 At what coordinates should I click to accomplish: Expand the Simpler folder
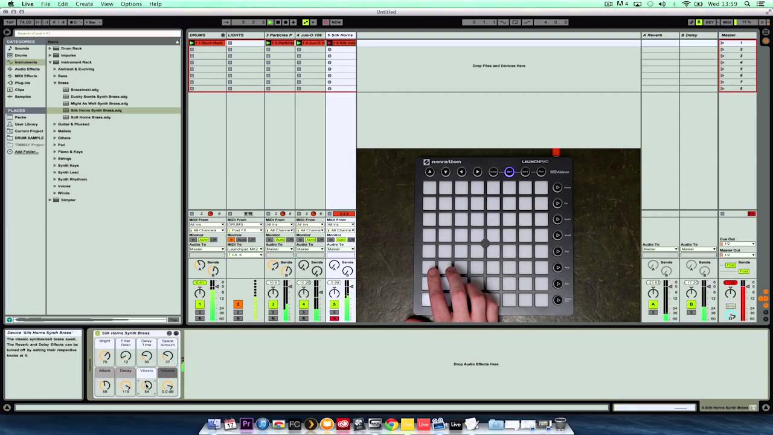[51, 200]
